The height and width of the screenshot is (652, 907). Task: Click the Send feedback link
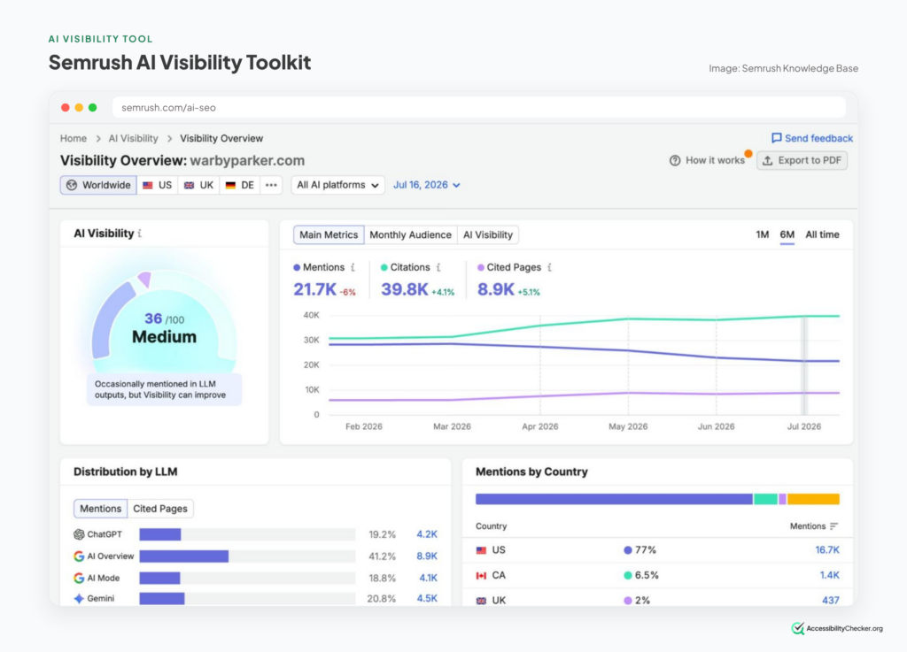(x=812, y=138)
